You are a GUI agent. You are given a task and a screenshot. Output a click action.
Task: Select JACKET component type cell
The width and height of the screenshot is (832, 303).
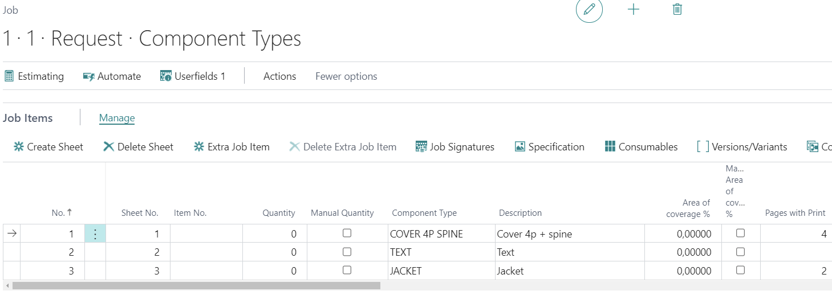tap(441, 271)
